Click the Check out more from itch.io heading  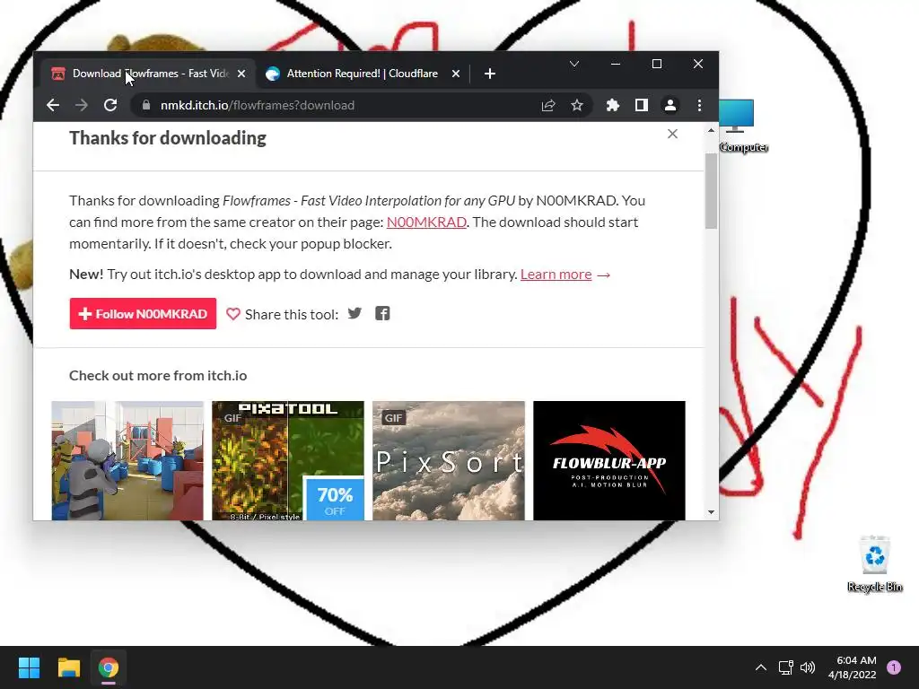click(158, 376)
